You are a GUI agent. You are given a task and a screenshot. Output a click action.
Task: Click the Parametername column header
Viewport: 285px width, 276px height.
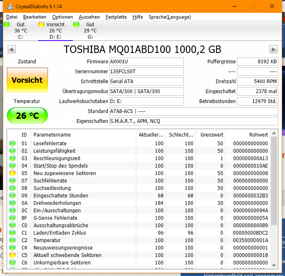(x=83, y=135)
